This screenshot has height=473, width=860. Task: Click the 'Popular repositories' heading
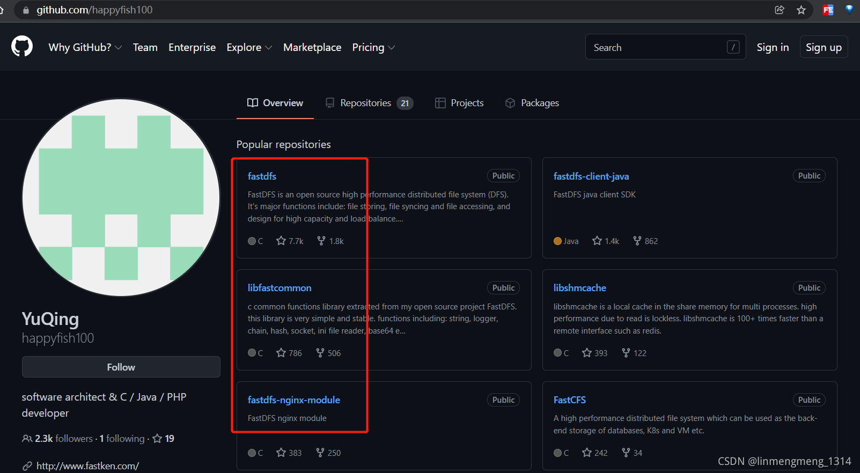point(284,144)
